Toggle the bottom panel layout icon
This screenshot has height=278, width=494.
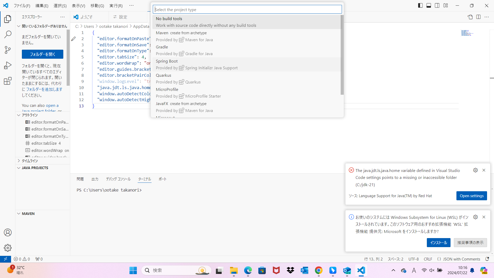pos(429,5)
